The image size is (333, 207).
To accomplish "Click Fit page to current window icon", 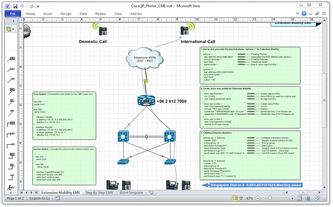I will 300,198.
